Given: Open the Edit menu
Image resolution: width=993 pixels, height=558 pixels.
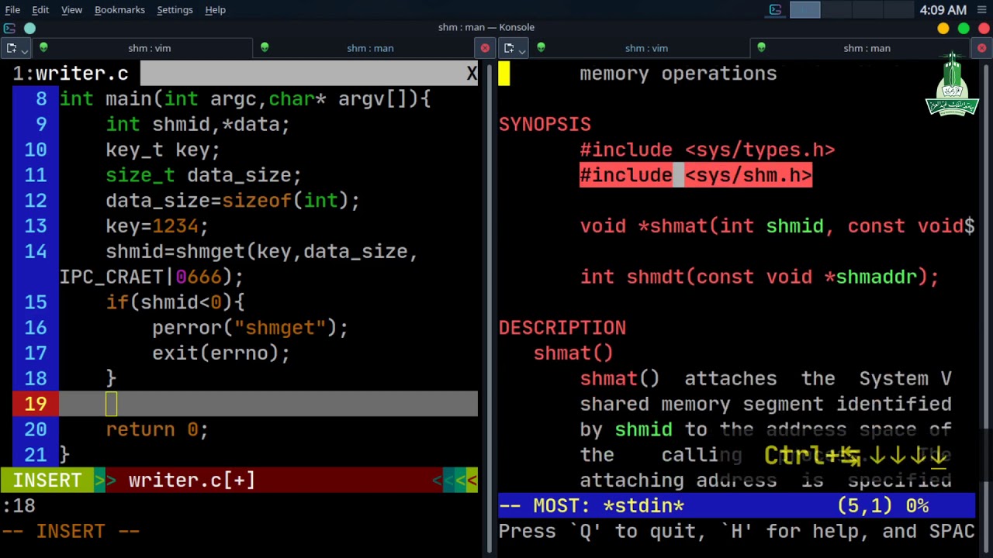Looking at the screenshot, I should click(40, 9).
